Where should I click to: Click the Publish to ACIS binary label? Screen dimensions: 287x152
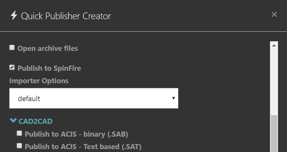click(x=76, y=134)
